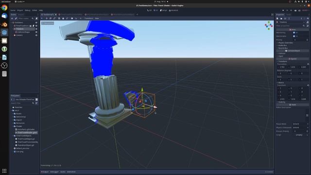Activate the Select Mode tool in viewport toolbar
311x175 pixels.
(x=42, y=18)
